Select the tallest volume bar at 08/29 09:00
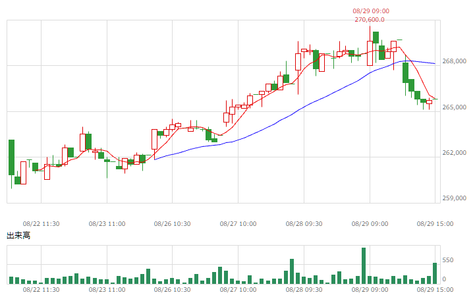This screenshot has height=301, width=475. pyautogui.click(x=364, y=266)
